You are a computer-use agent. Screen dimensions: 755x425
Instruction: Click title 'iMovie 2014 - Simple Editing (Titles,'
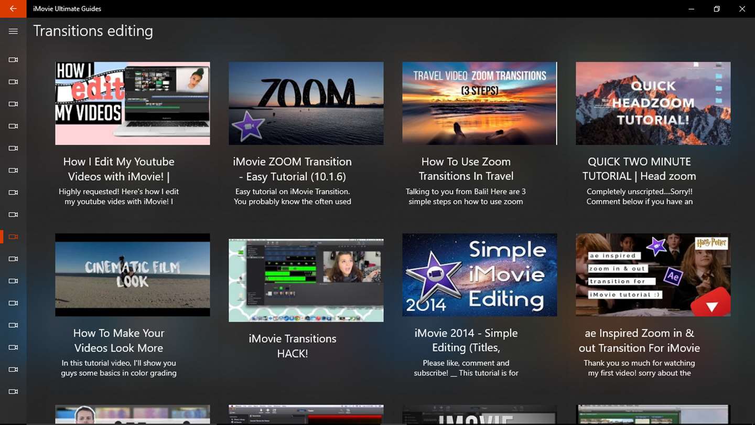tap(466, 341)
